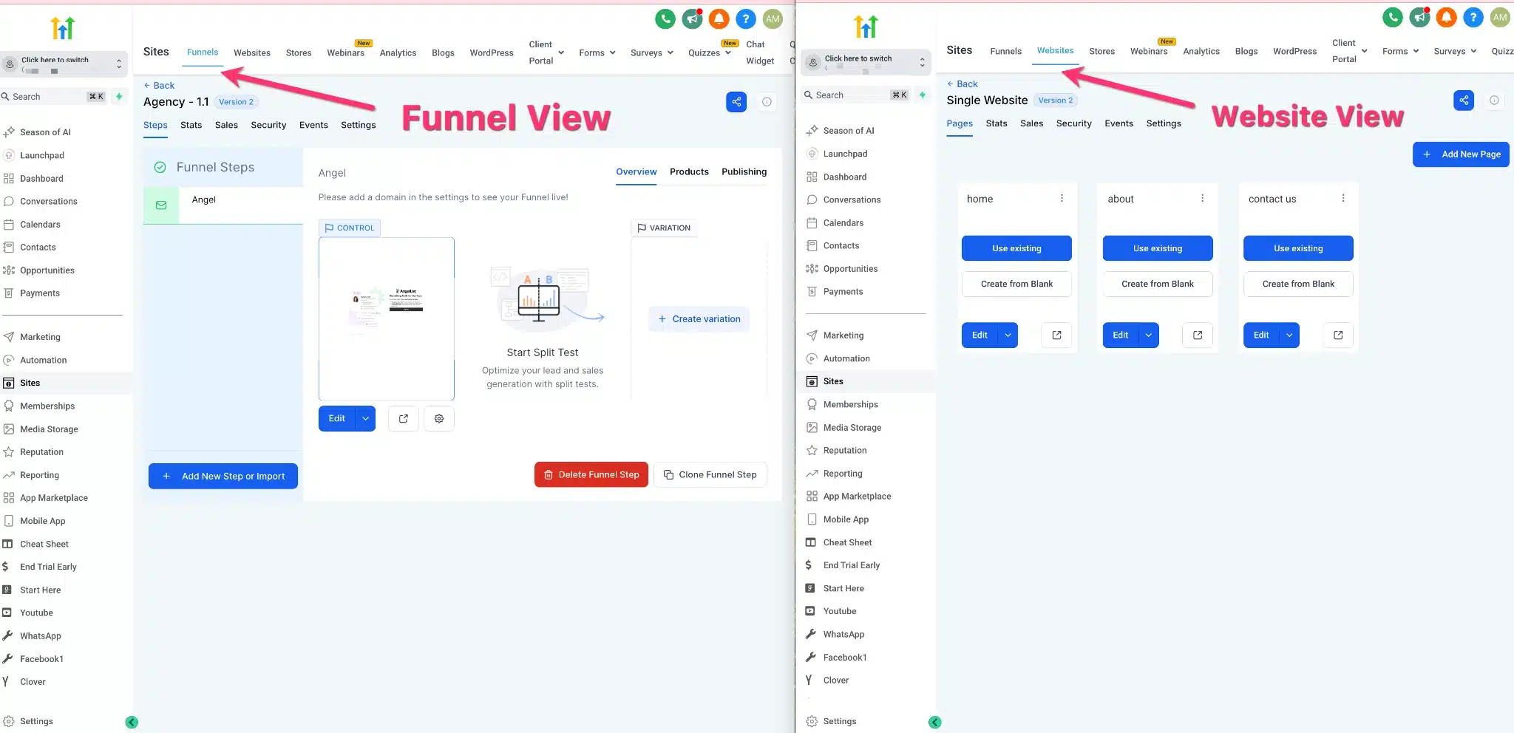Click the share icon in Website View

(x=1464, y=100)
